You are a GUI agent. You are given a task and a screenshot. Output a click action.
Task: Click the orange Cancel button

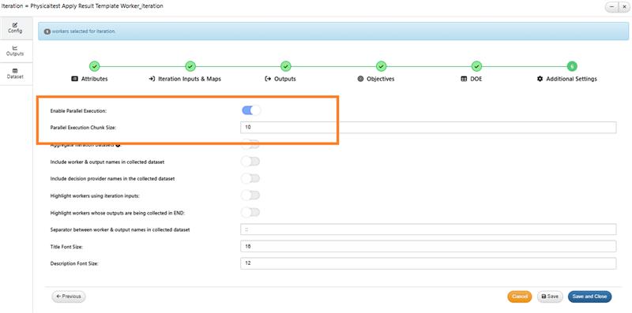(x=520, y=296)
